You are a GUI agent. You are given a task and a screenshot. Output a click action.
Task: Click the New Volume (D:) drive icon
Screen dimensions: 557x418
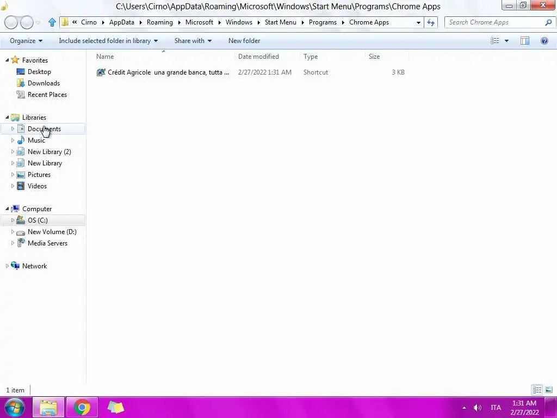[x=21, y=232]
